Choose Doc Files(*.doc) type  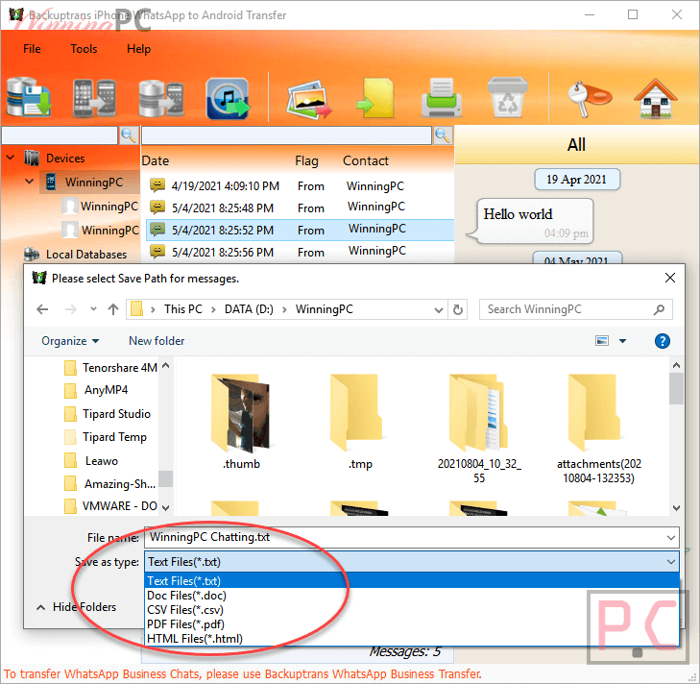(412, 596)
